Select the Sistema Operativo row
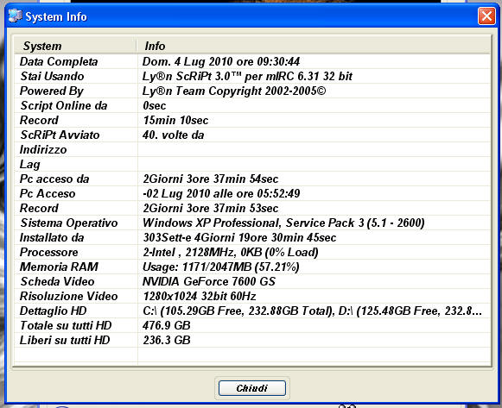 click(x=252, y=223)
